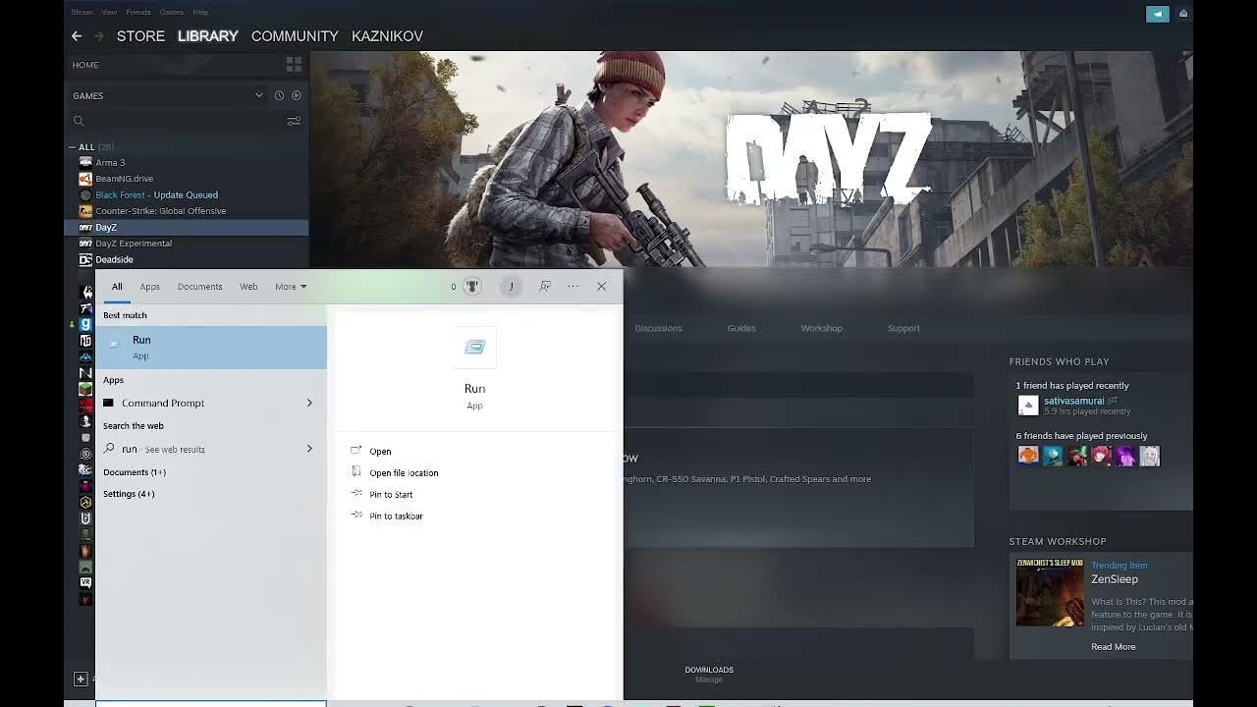This screenshot has height=707, width=1257.
Task: Click the Deadside game icon
Action: pos(85,259)
